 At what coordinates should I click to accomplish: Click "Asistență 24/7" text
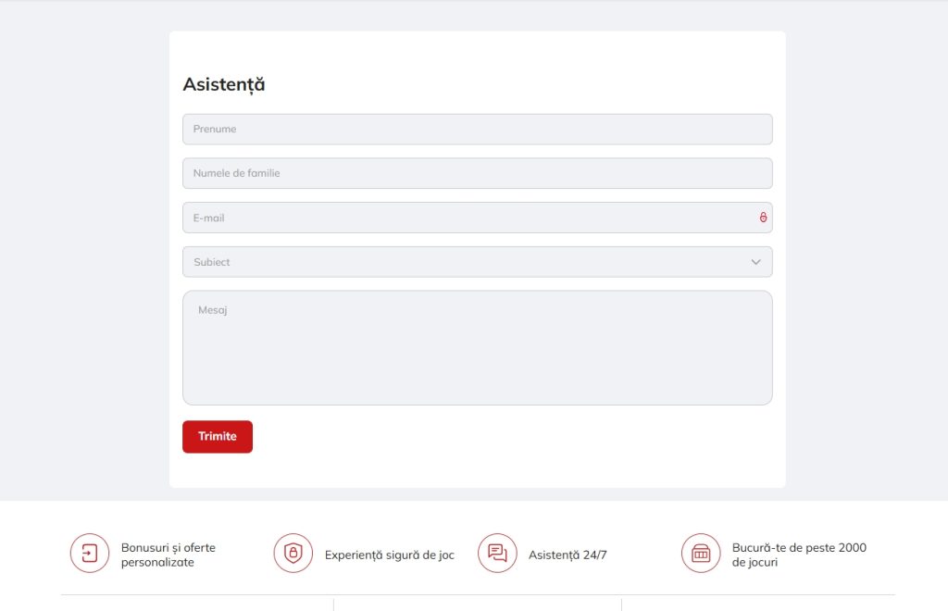click(568, 555)
